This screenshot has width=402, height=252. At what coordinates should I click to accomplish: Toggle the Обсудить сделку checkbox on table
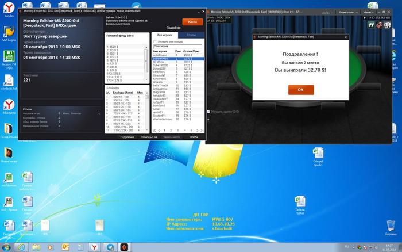click(x=208, y=112)
